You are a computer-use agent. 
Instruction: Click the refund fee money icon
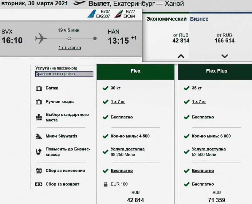[39, 184]
